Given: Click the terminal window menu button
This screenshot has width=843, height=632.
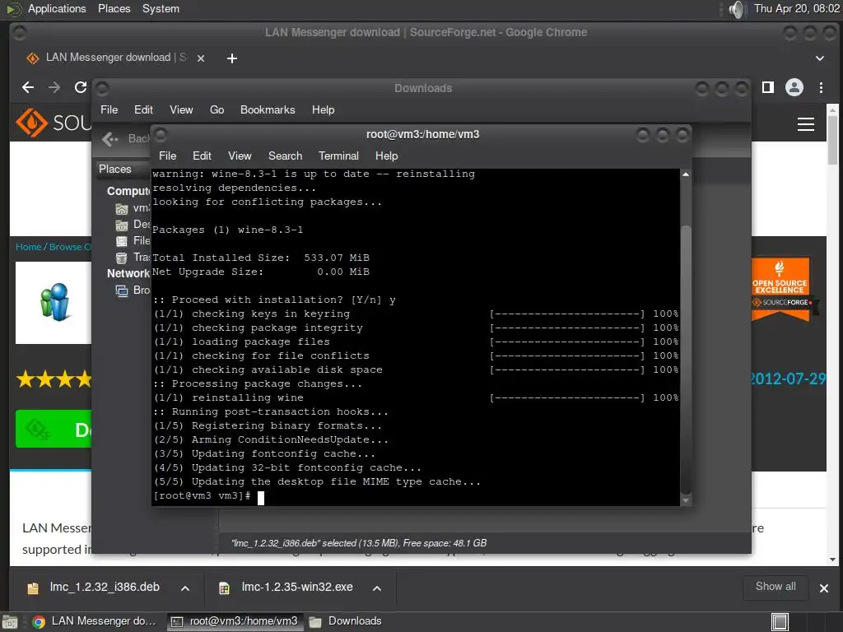Looking at the screenshot, I should tap(161, 134).
